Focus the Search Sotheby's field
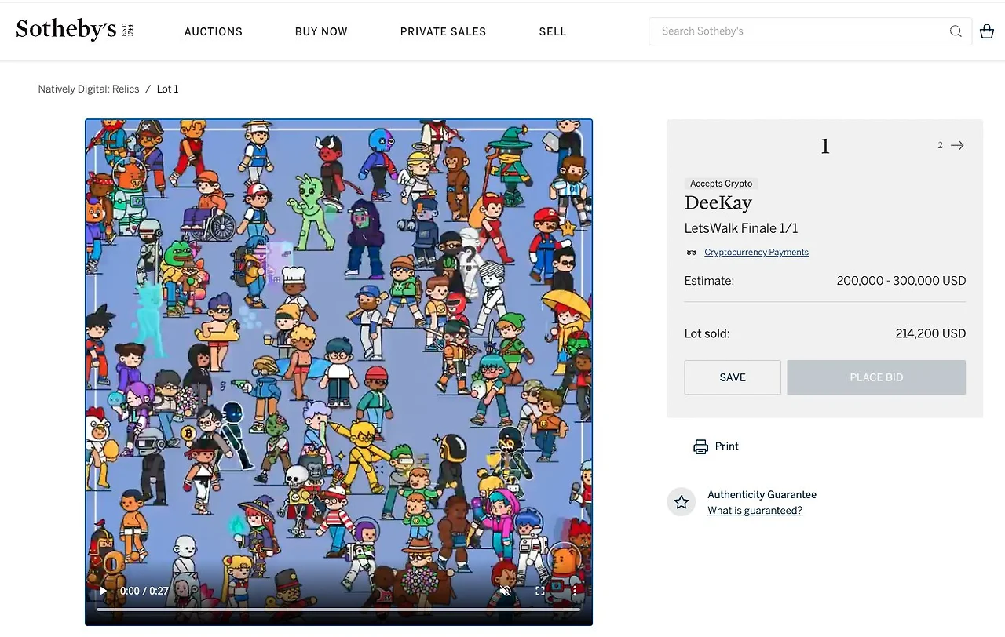The image size is (1005, 637). click(x=810, y=31)
